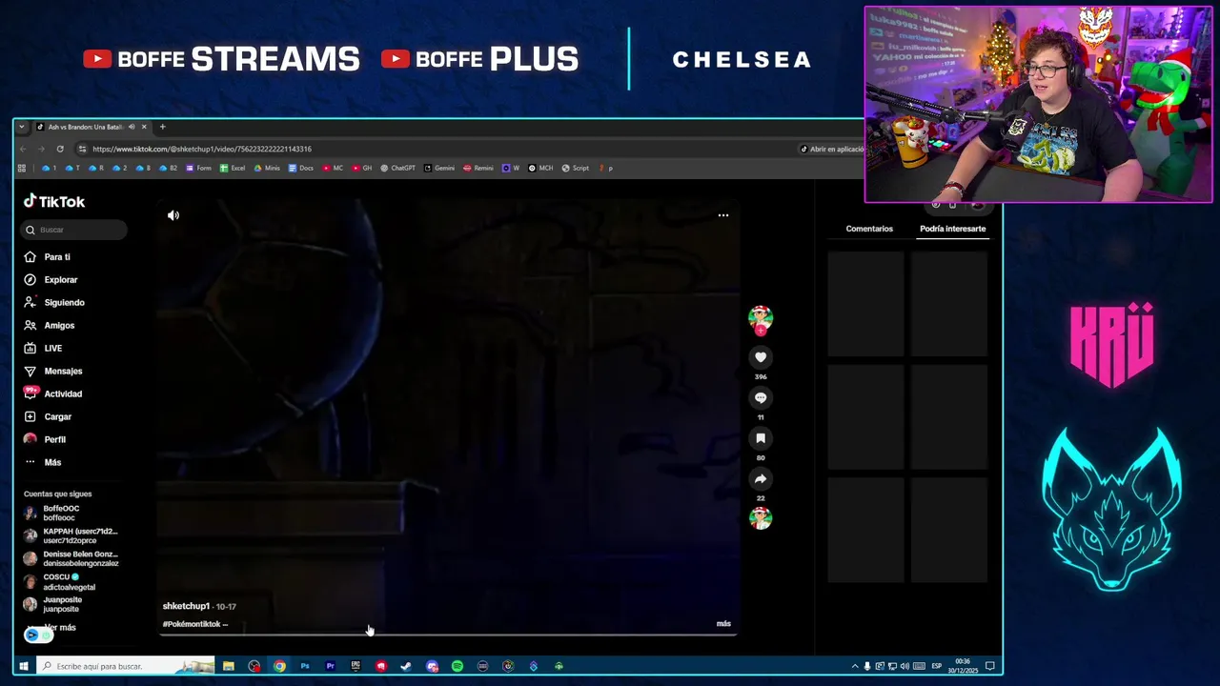Open the ChatGPT bookmark
The width and height of the screenshot is (1220, 686).
[x=397, y=168]
